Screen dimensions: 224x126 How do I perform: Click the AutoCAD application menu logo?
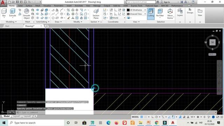click(x=3, y=3)
